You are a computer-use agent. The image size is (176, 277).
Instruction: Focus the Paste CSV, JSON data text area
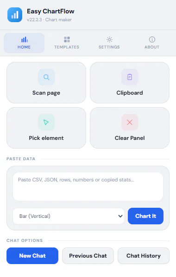pyautogui.click(x=88, y=187)
